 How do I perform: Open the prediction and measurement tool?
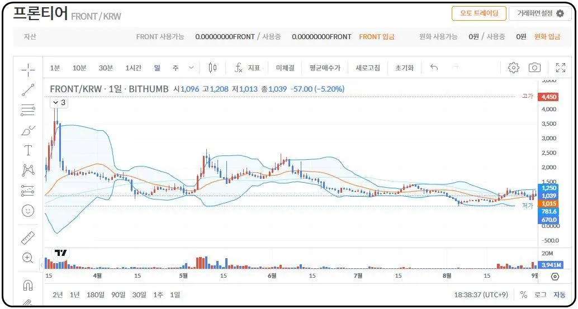(x=28, y=191)
